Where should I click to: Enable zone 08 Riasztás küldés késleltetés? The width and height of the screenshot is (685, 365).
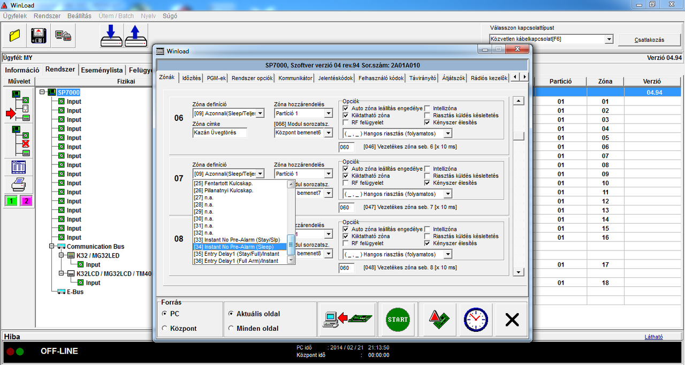(x=427, y=236)
